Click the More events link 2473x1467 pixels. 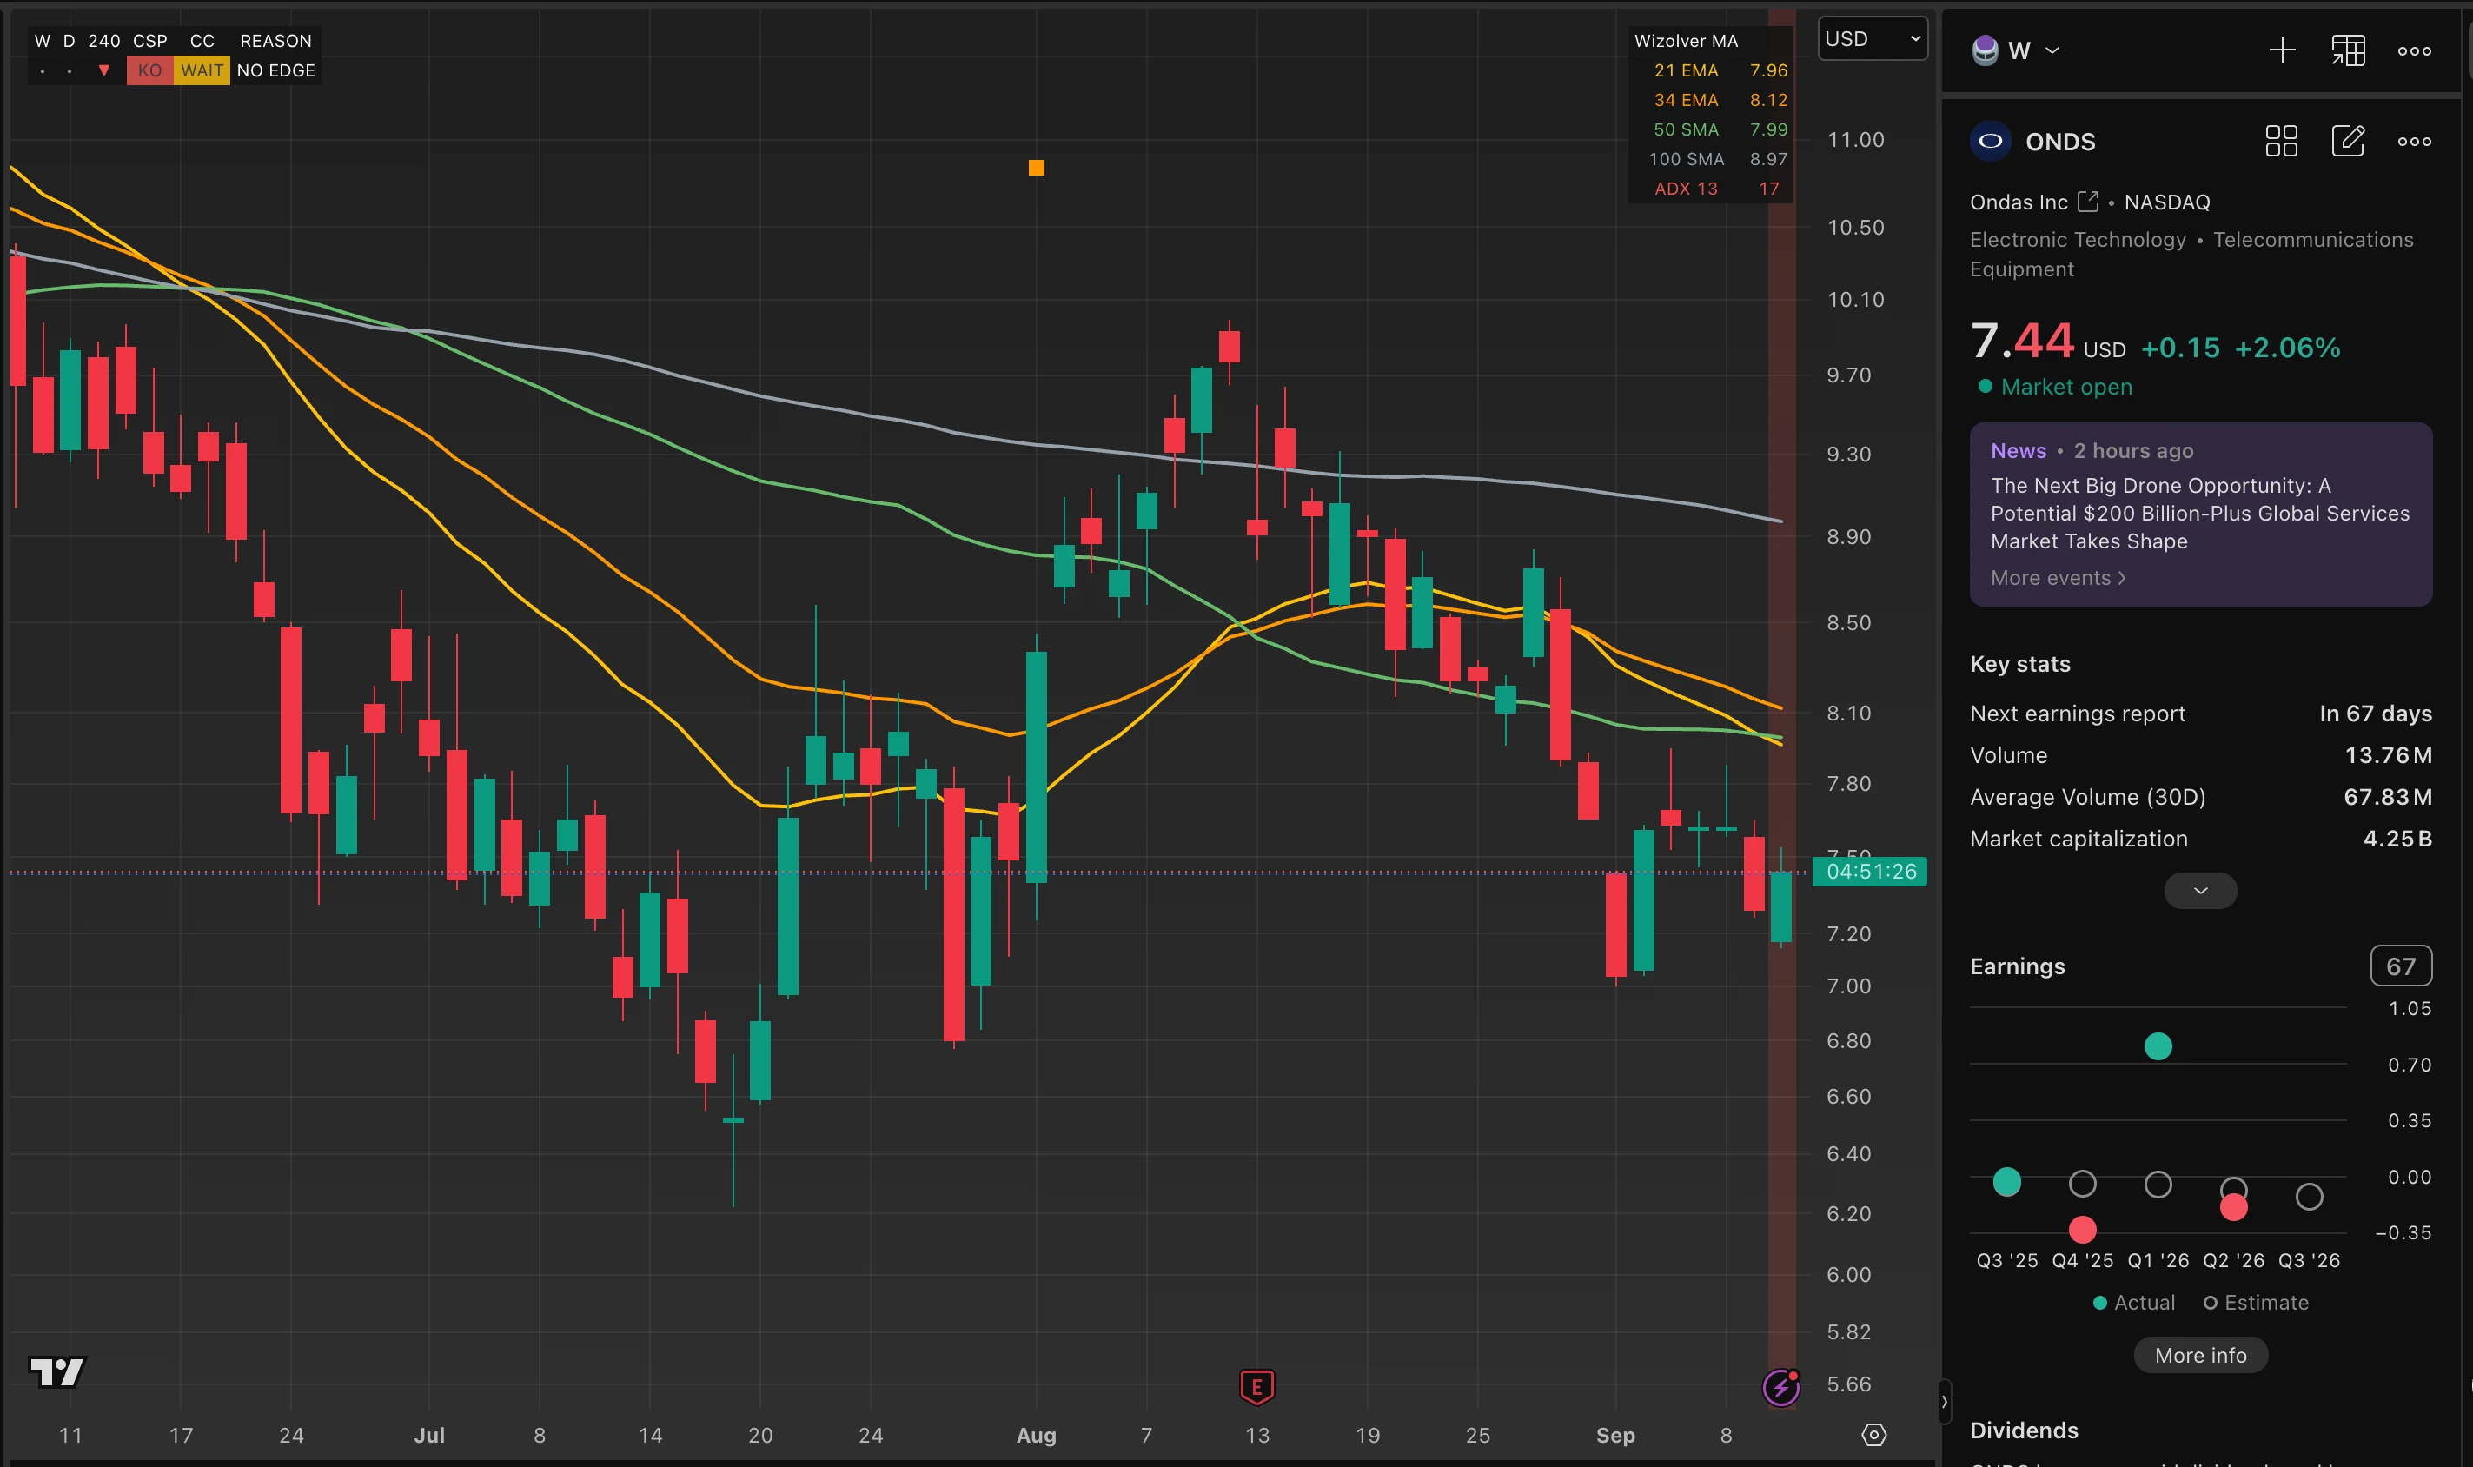click(x=2058, y=577)
